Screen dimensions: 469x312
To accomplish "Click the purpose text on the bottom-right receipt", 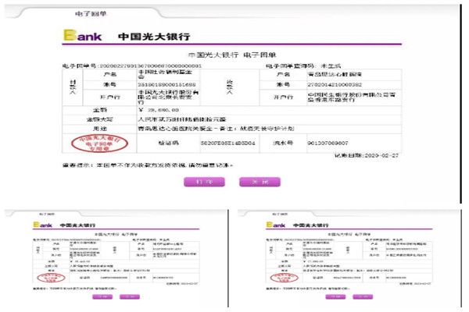I will (348, 271).
